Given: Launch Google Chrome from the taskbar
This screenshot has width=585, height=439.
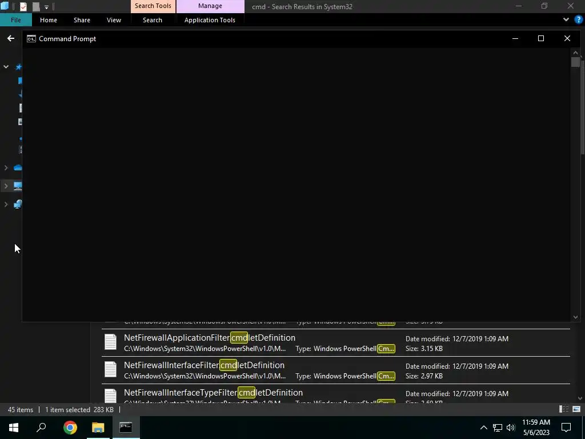Looking at the screenshot, I should coord(70,428).
